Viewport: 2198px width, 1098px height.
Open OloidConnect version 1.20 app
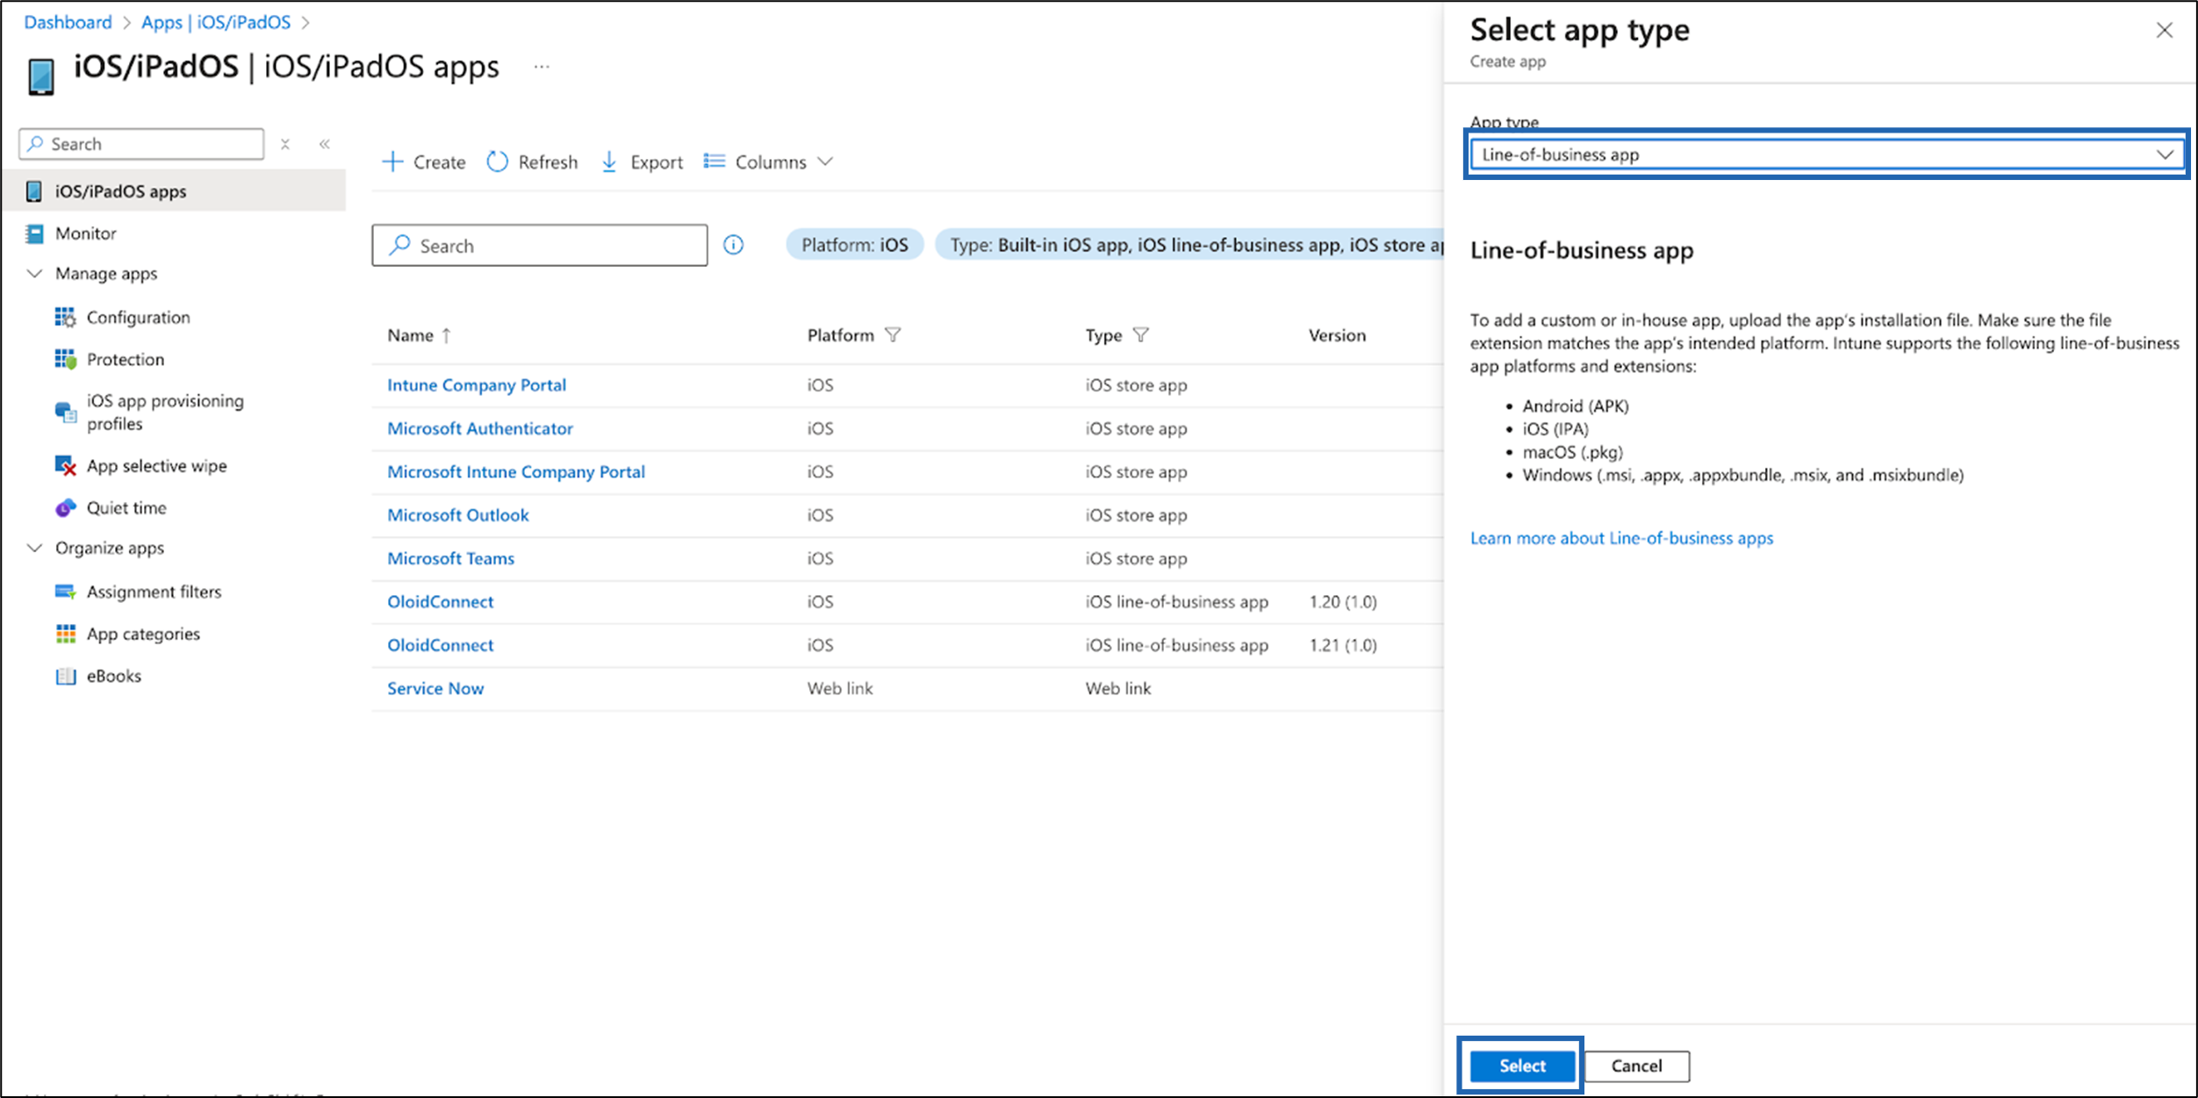441,601
